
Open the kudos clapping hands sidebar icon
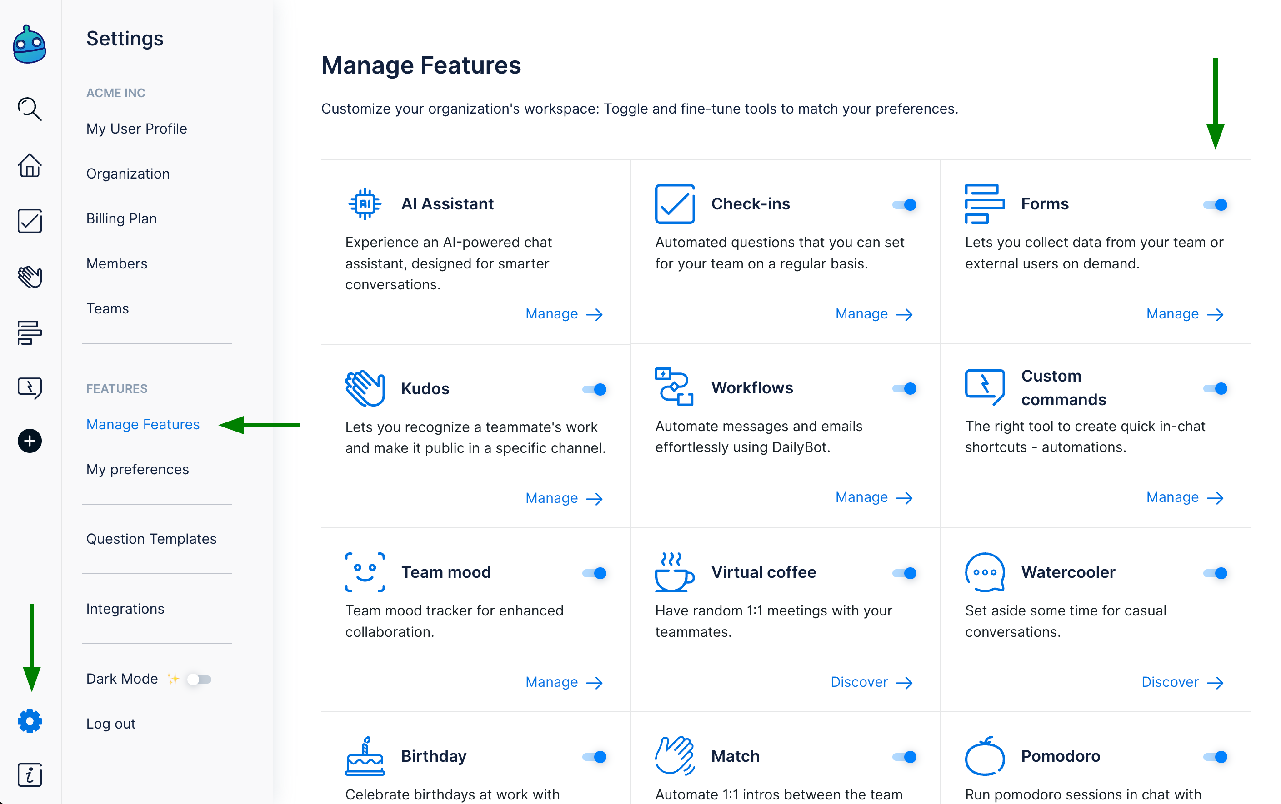[29, 277]
